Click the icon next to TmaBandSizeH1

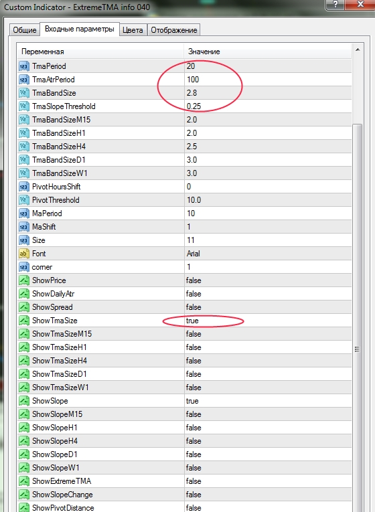[x=24, y=133]
